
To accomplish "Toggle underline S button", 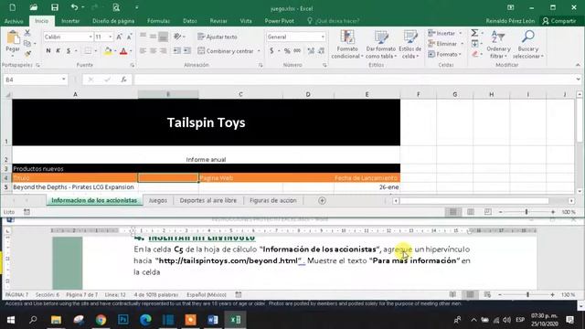I will [69, 51].
